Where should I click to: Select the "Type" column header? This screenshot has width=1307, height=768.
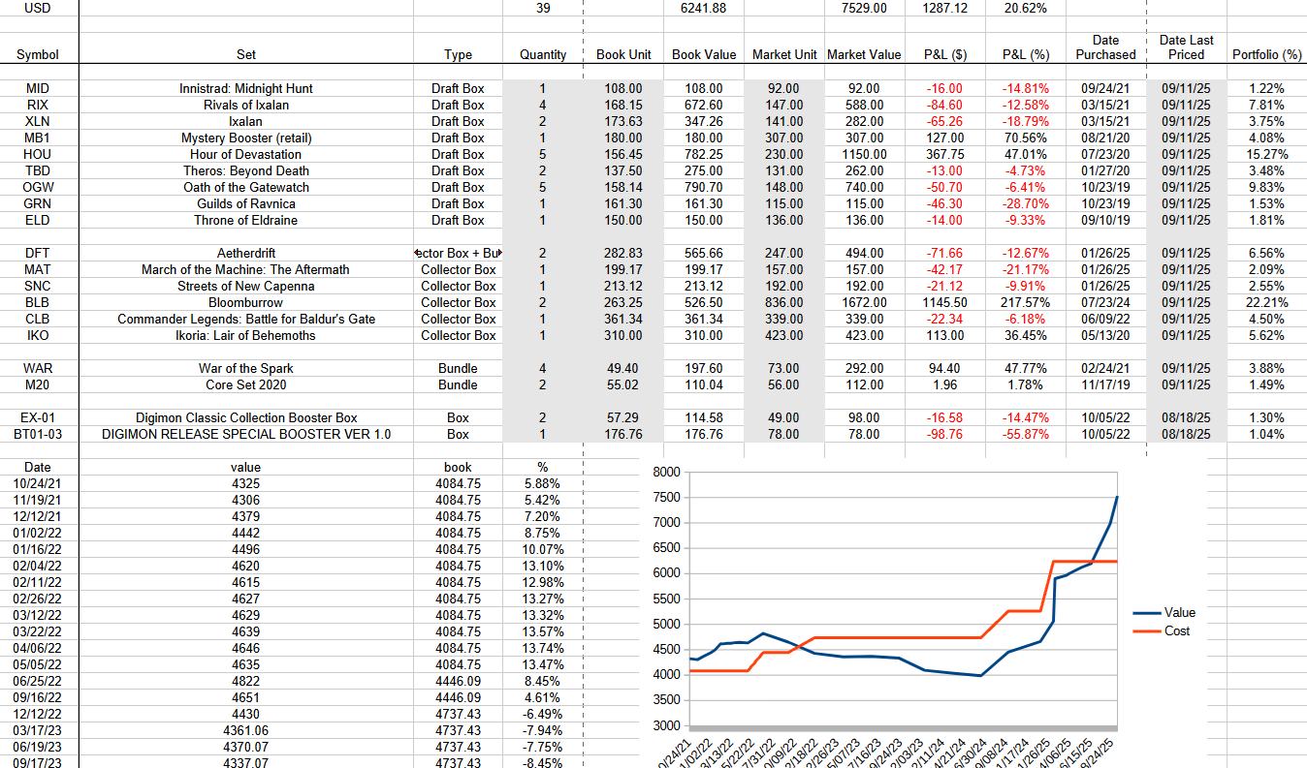(x=458, y=55)
